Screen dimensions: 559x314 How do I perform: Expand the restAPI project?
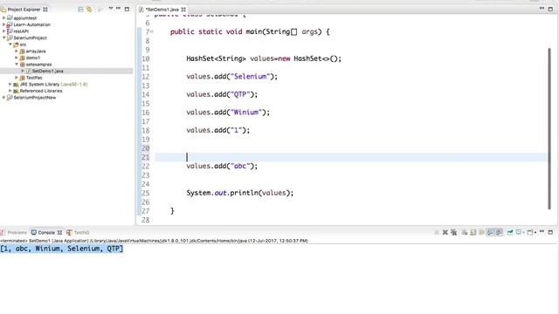coord(3,31)
